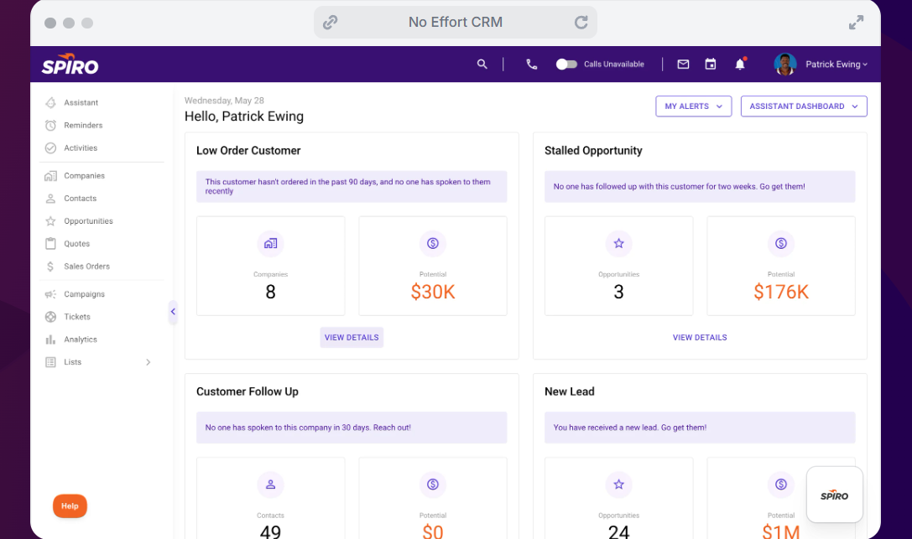Click the phone call icon
912x539 pixels.
[531, 64]
